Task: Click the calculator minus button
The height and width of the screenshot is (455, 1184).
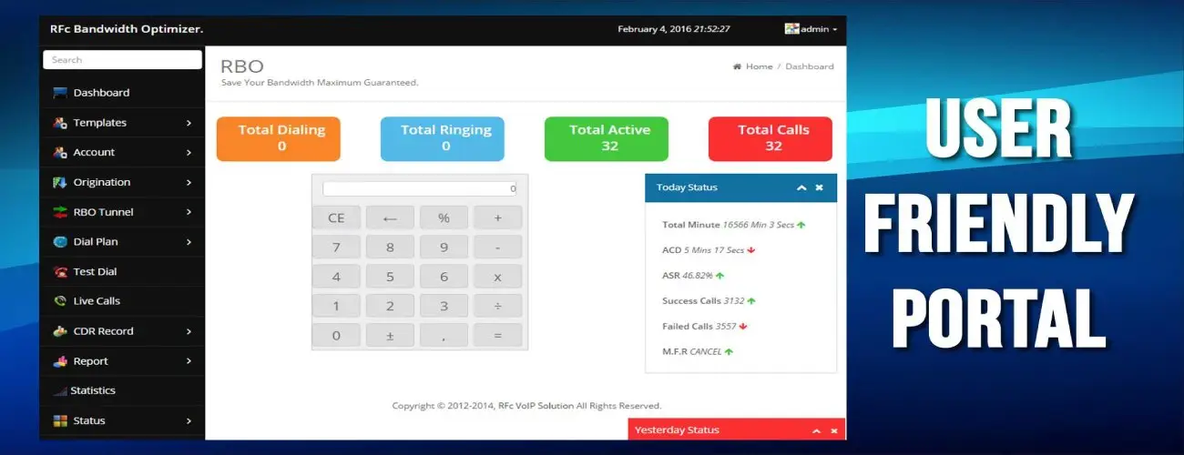Action: (498, 248)
